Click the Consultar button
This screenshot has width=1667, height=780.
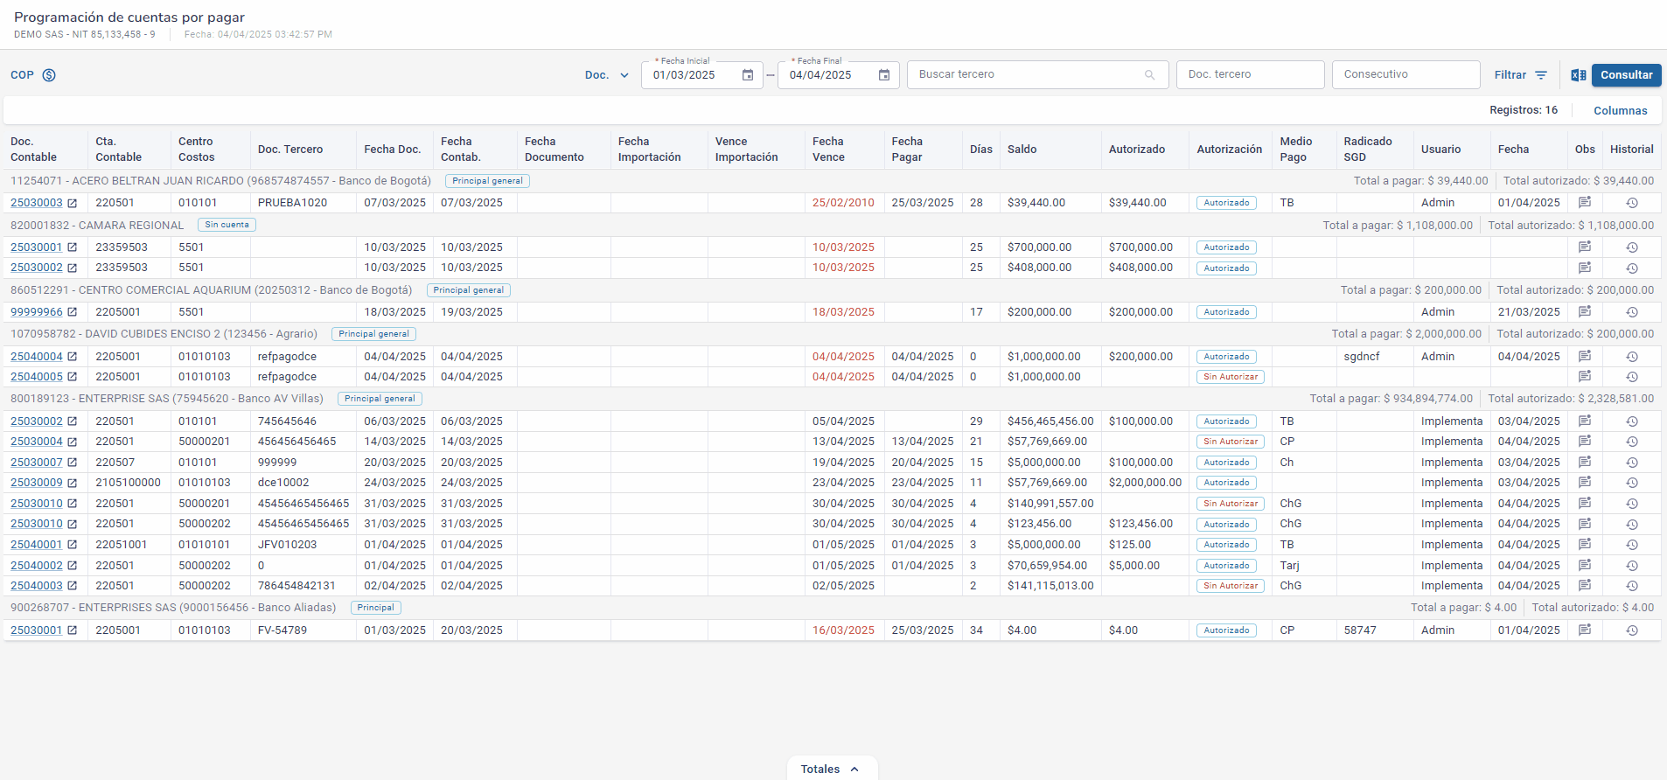pos(1626,75)
